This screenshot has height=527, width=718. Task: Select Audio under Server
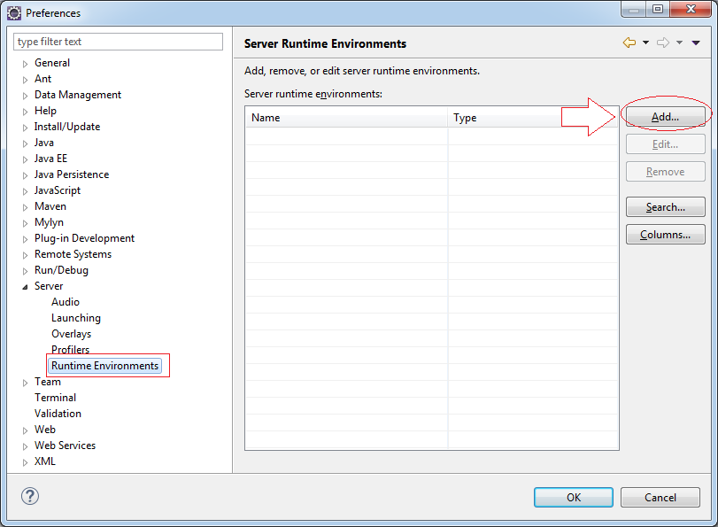[66, 302]
